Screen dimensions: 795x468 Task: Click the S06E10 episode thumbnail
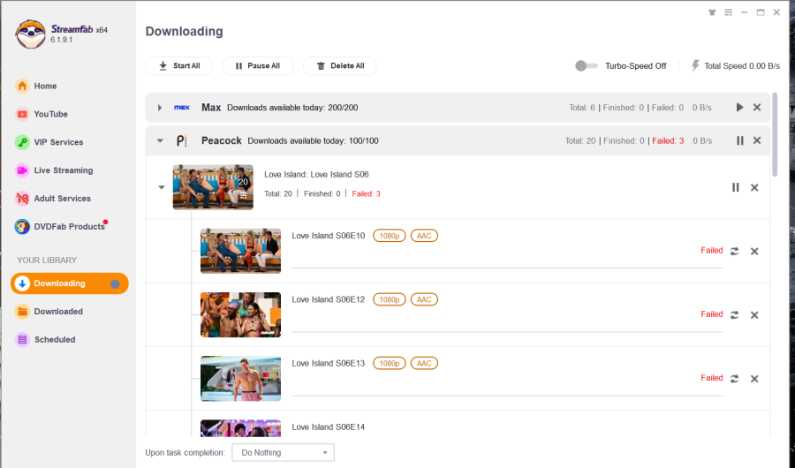tap(240, 251)
